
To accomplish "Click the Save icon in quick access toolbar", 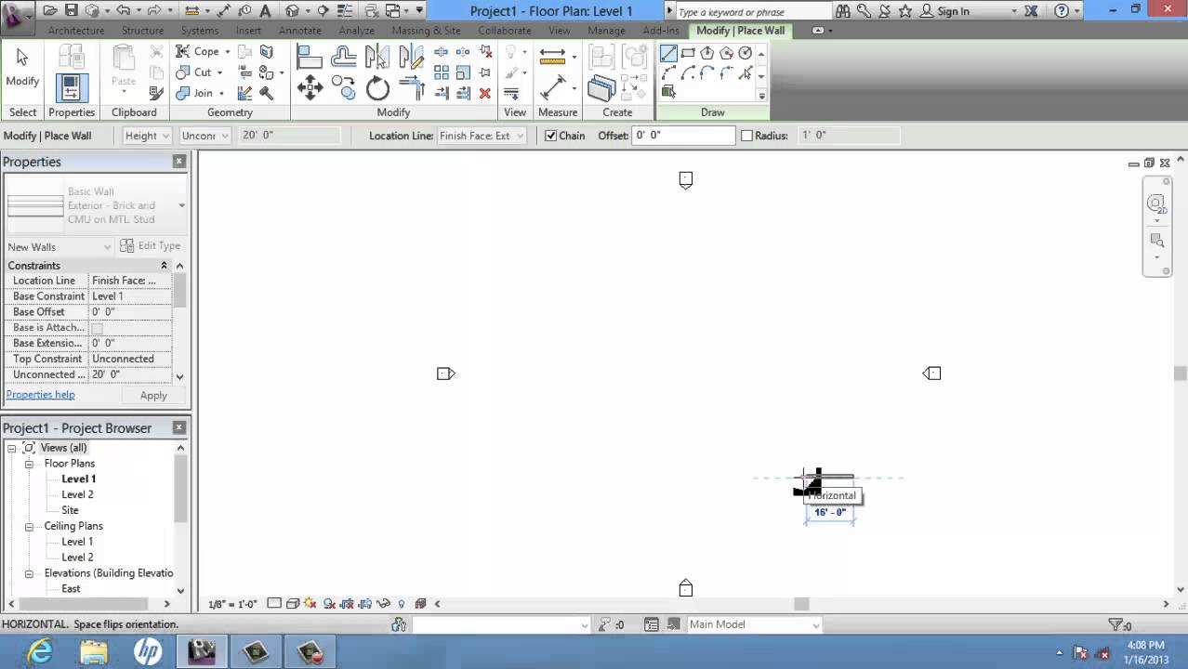I will pyautogui.click(x=71, y=11).
